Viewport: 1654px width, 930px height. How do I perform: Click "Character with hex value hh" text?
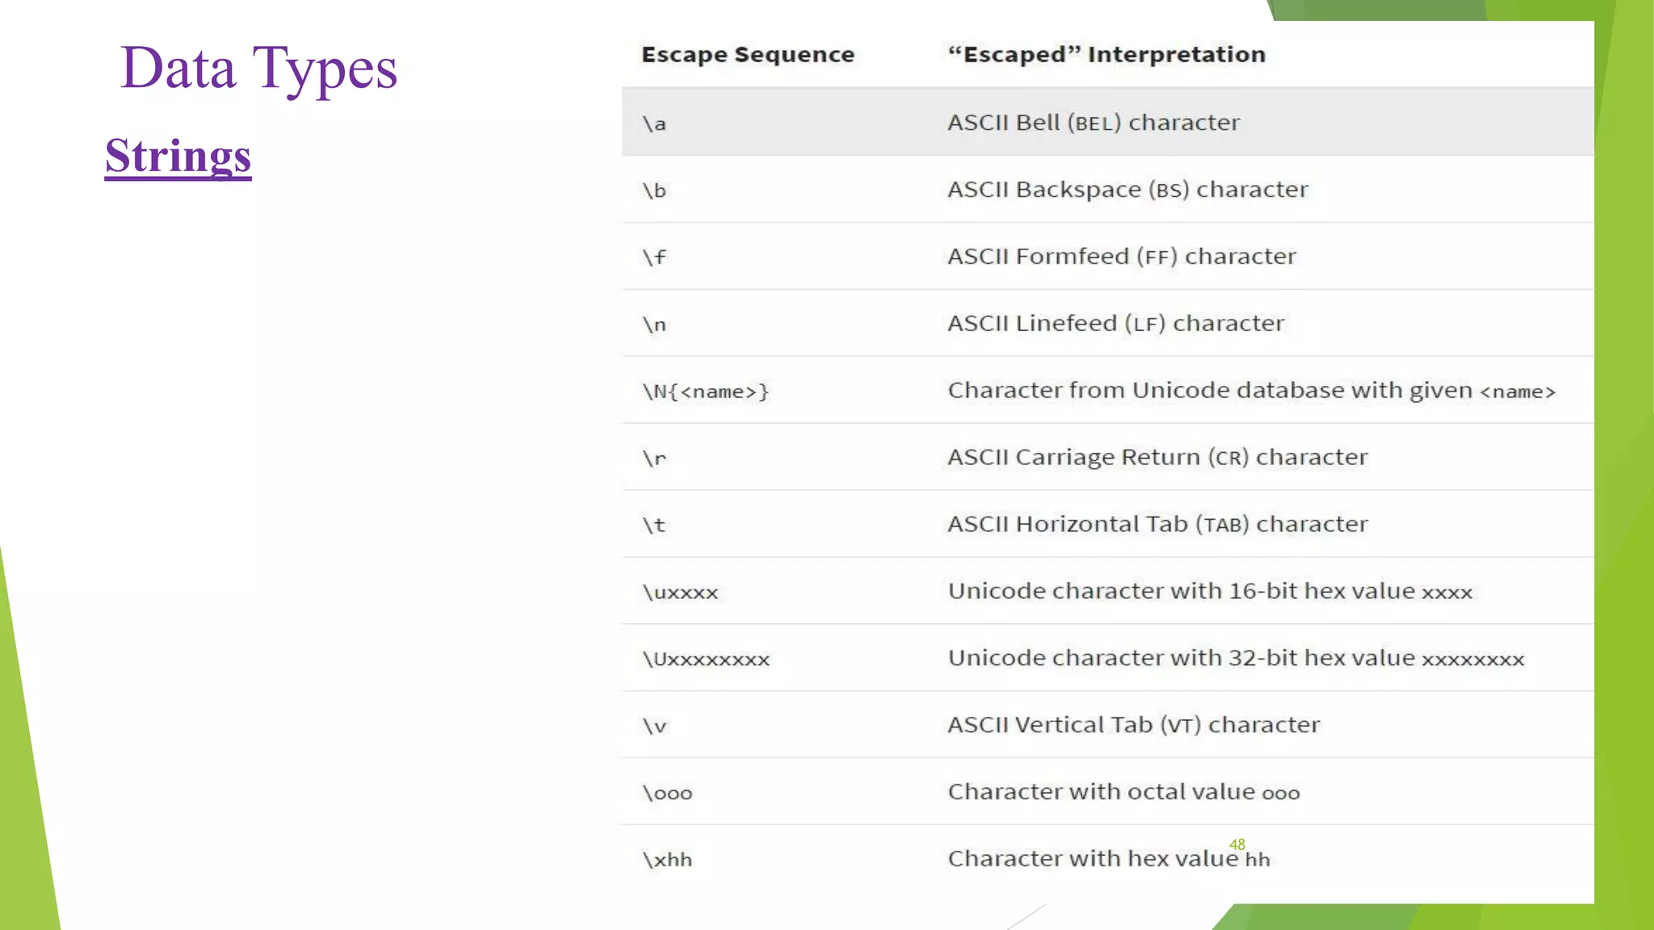(1109, 859)
